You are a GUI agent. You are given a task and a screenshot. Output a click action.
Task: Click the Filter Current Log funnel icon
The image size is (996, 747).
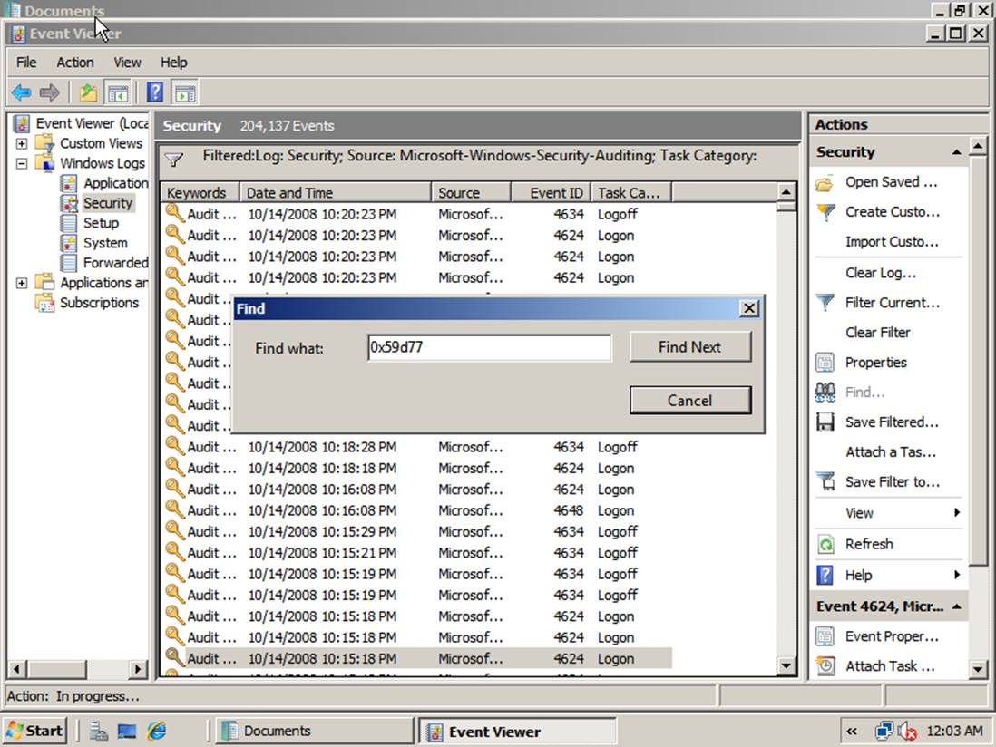[x=825, y=303]
